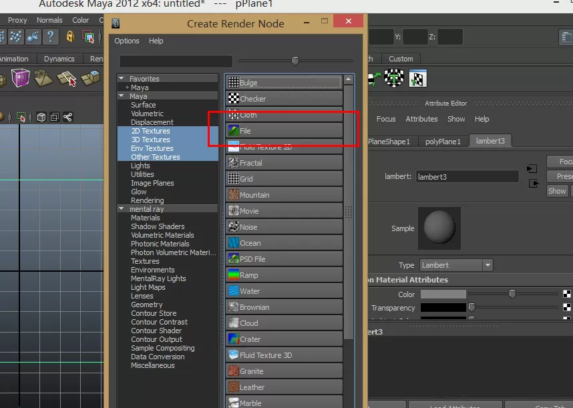573x408 pixels.
Task: Create a Crater 3D texture node
Action: pos(284,340)
